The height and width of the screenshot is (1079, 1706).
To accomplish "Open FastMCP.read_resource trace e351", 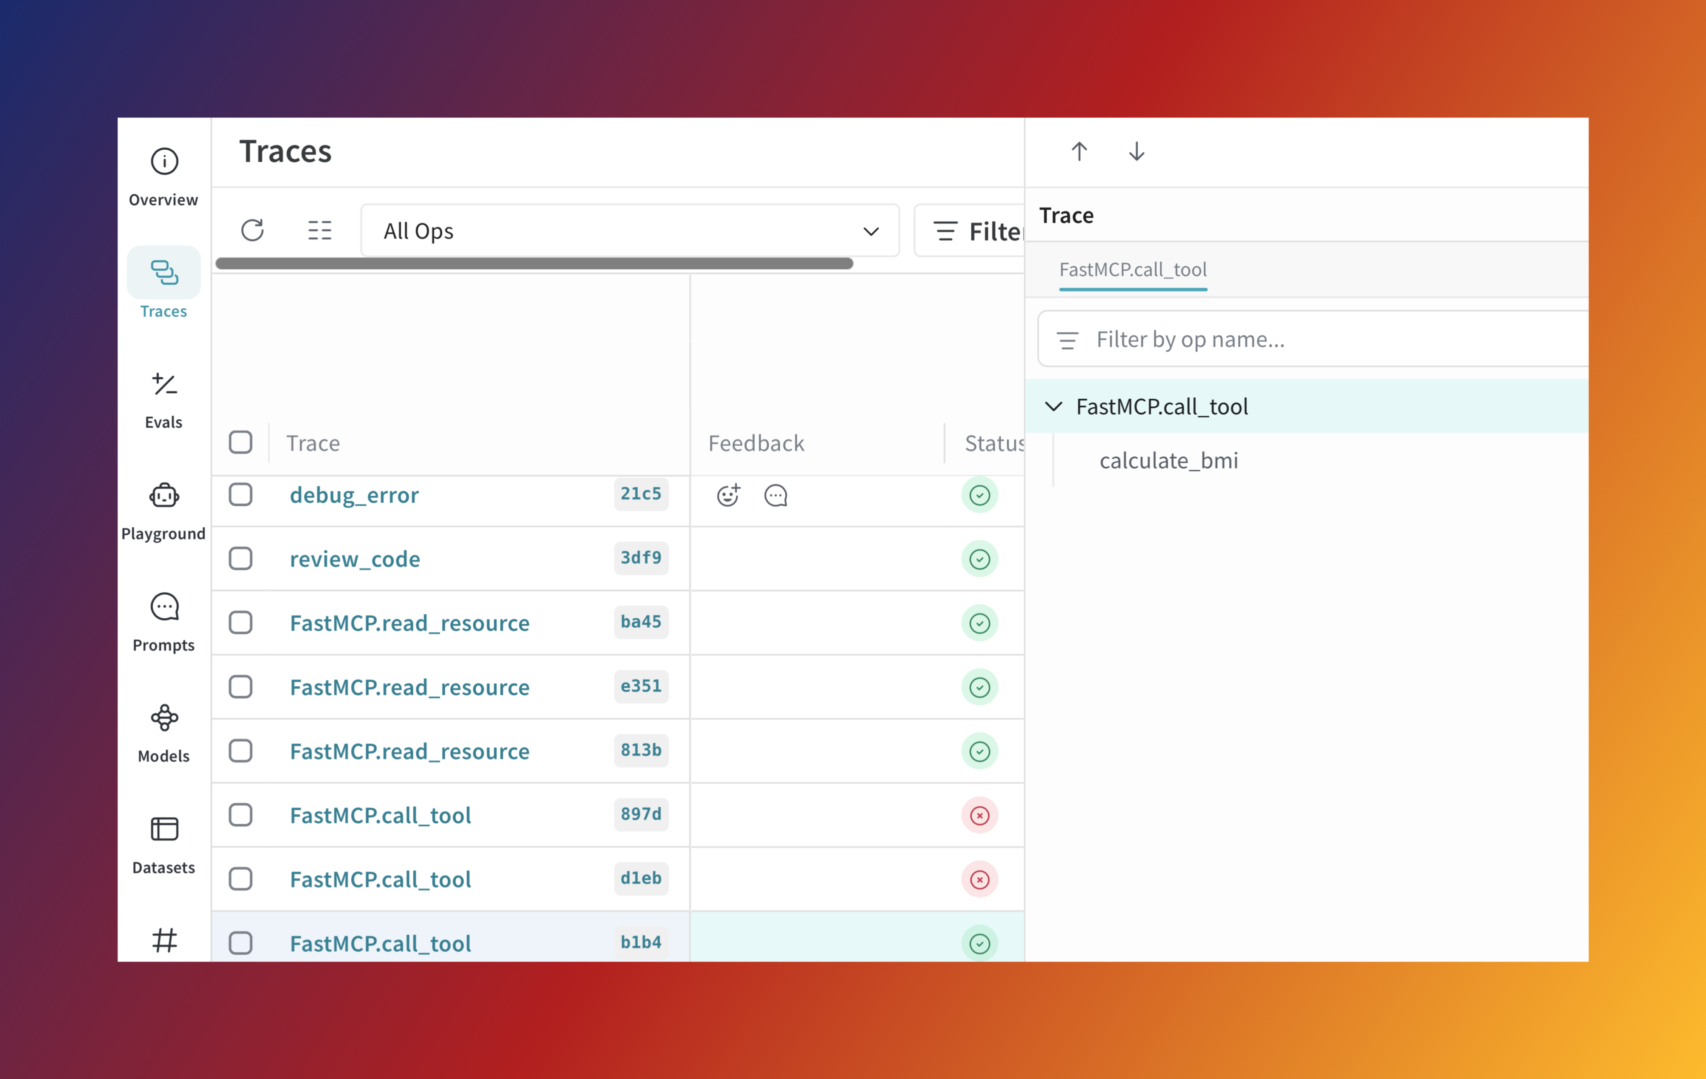I will click(409, 687).
